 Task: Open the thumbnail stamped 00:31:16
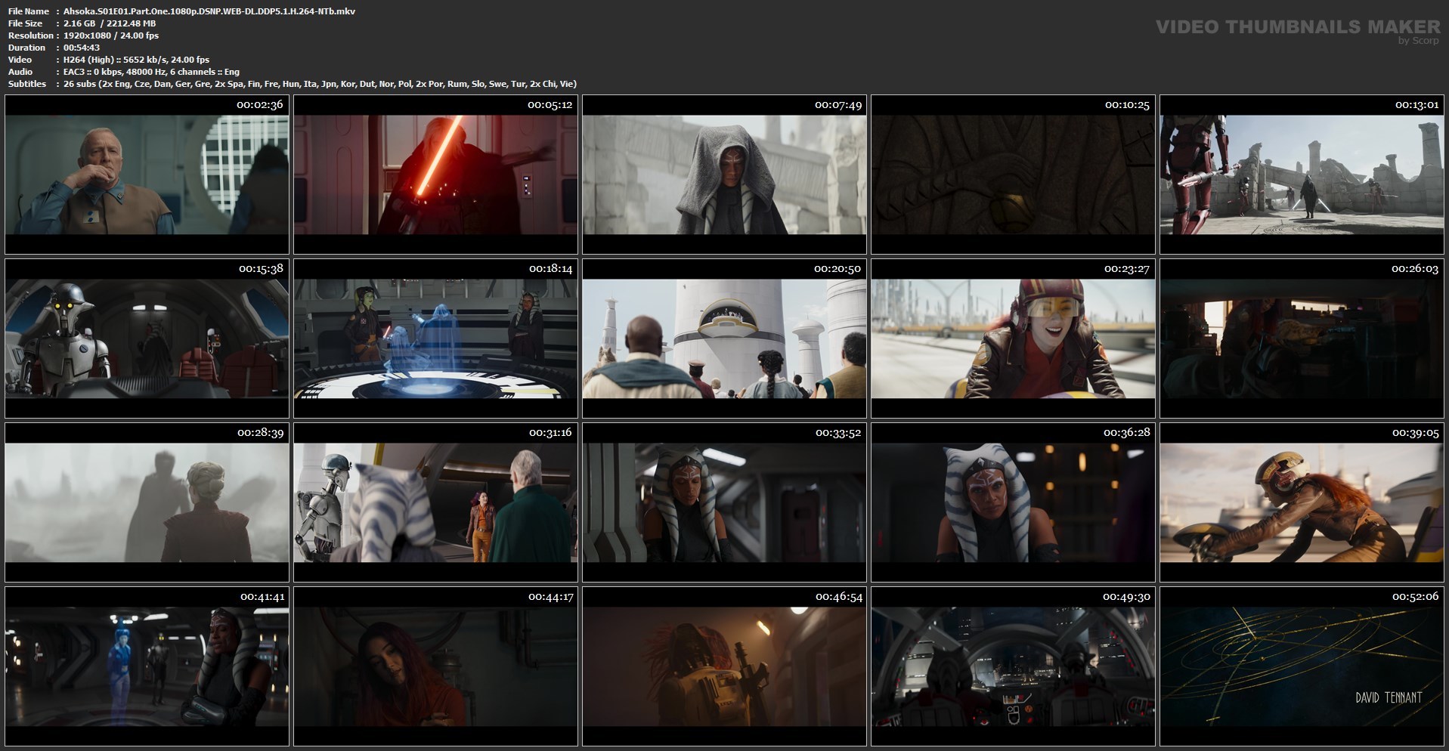(435, 502)
